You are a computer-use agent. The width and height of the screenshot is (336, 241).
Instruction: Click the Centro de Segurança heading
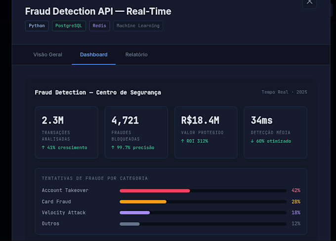coord(98,93)
